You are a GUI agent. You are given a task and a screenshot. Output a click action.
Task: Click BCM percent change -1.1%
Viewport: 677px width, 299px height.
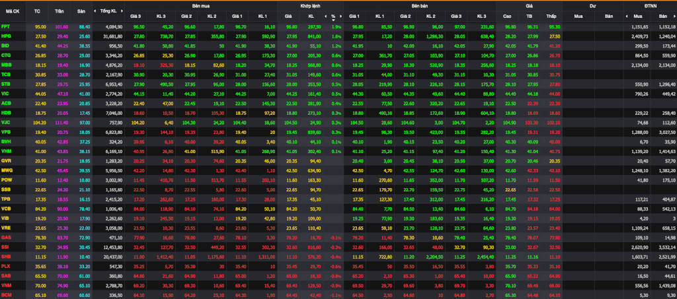click(x=335, y=294)
